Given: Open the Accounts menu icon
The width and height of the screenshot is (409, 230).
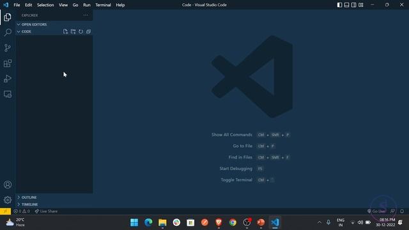Looking at the screenshot, I should pos(8,185).
